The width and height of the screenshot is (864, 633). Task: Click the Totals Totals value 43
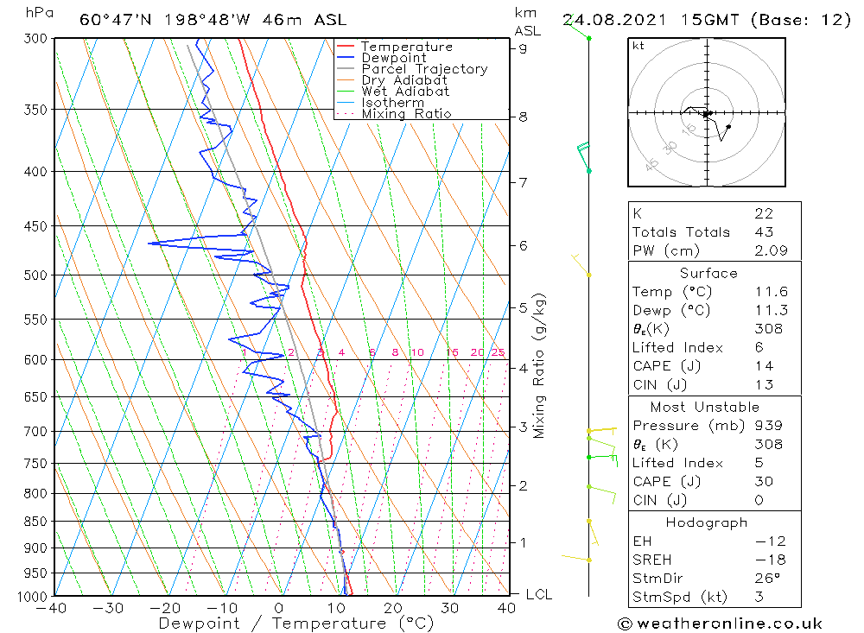pyautogui.click(x=765, y=232)
